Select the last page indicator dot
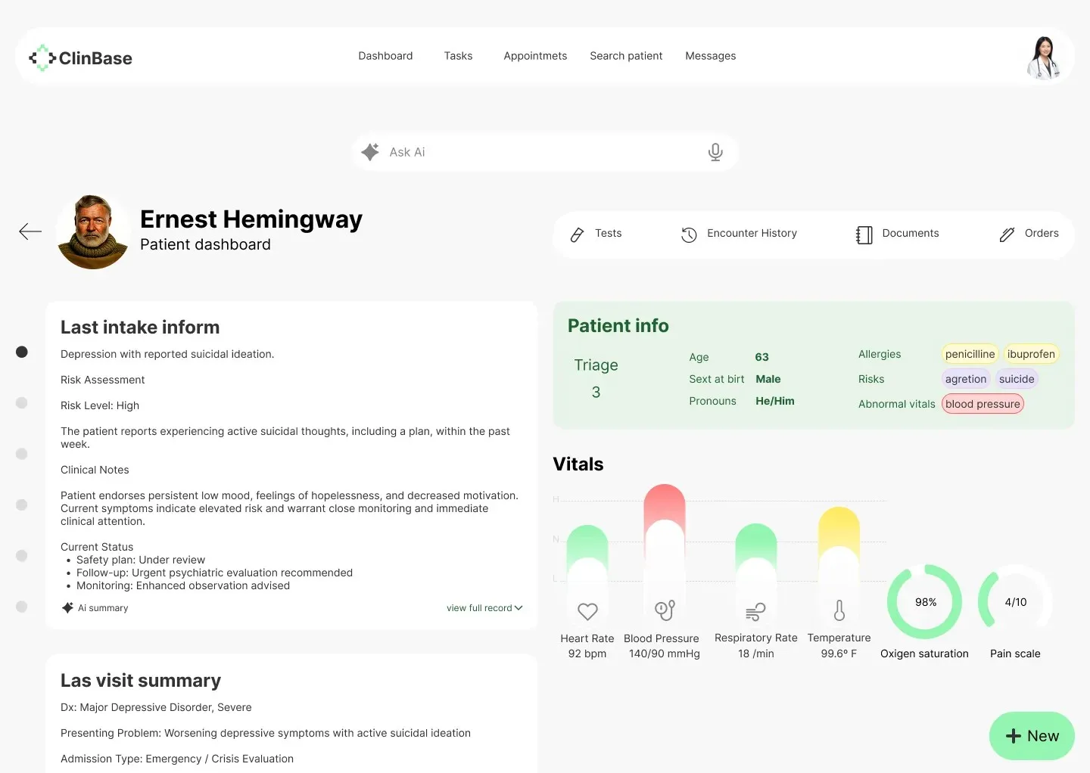1090x773 pixels. [x=22, y=607]
